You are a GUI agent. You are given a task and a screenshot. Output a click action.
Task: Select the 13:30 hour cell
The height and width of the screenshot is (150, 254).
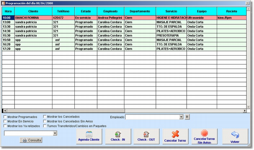[8, 27]
